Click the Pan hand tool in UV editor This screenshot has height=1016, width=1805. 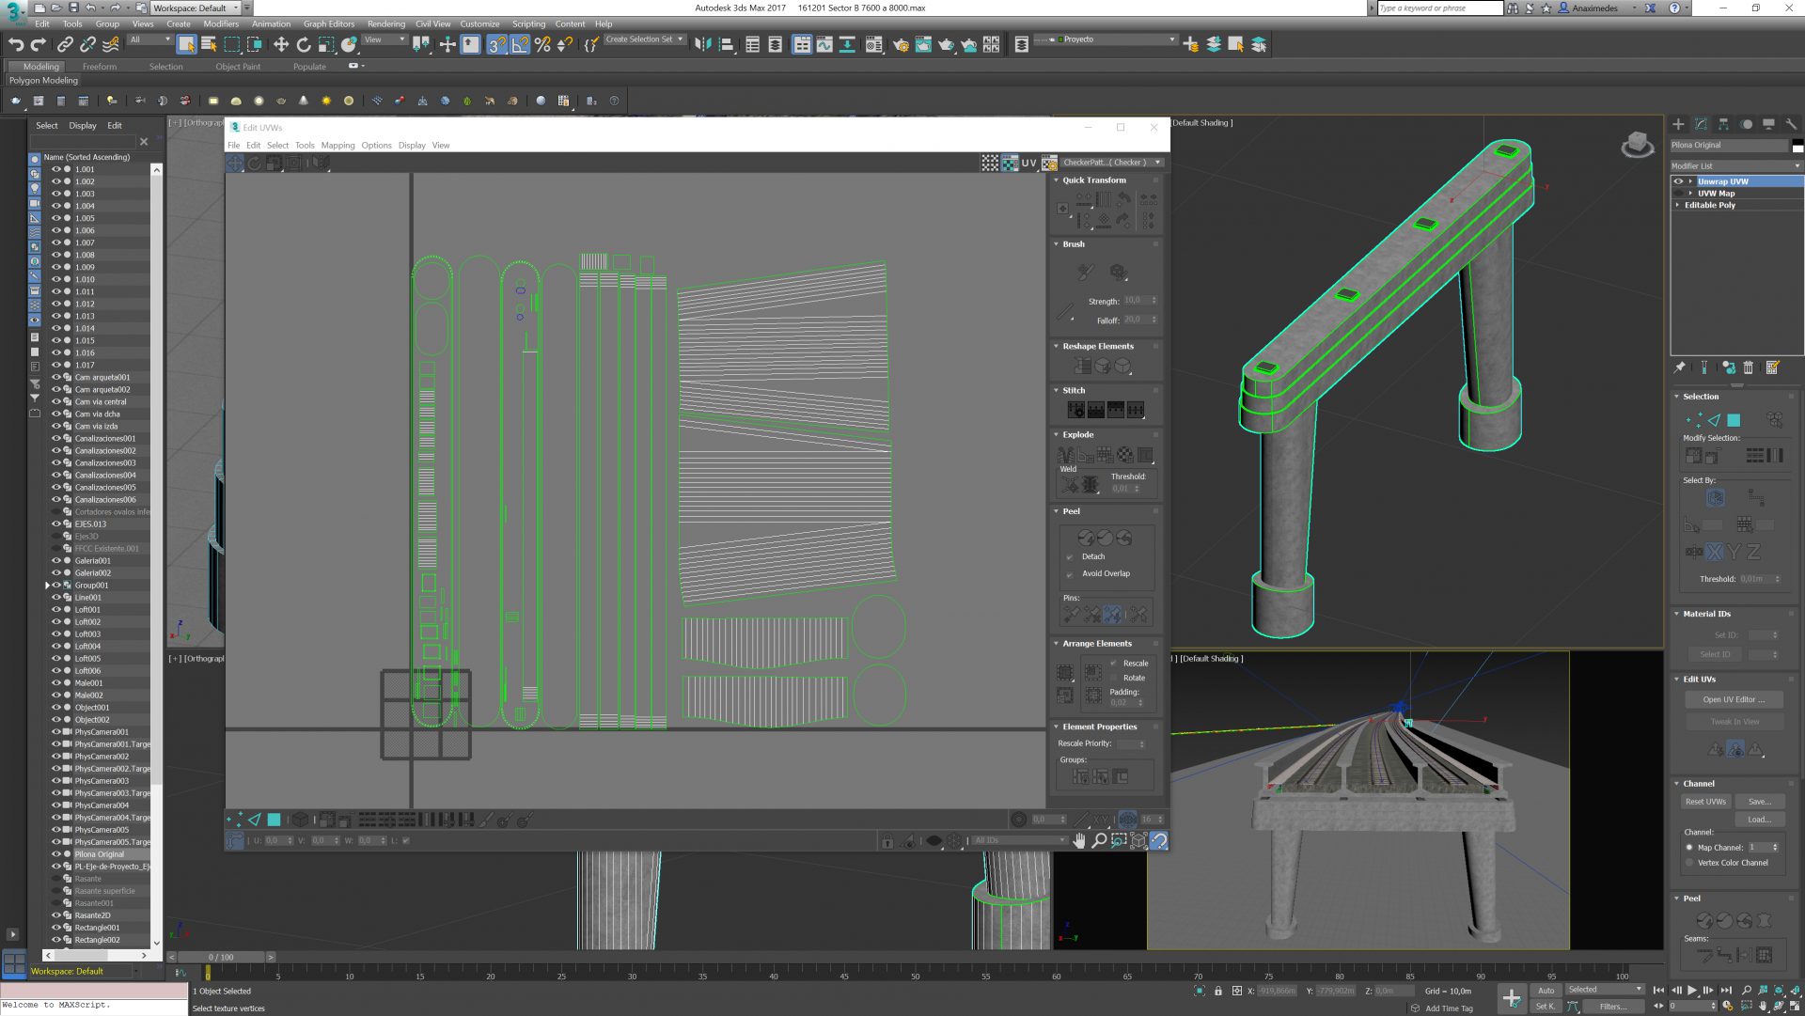[x=1079, y=841]
